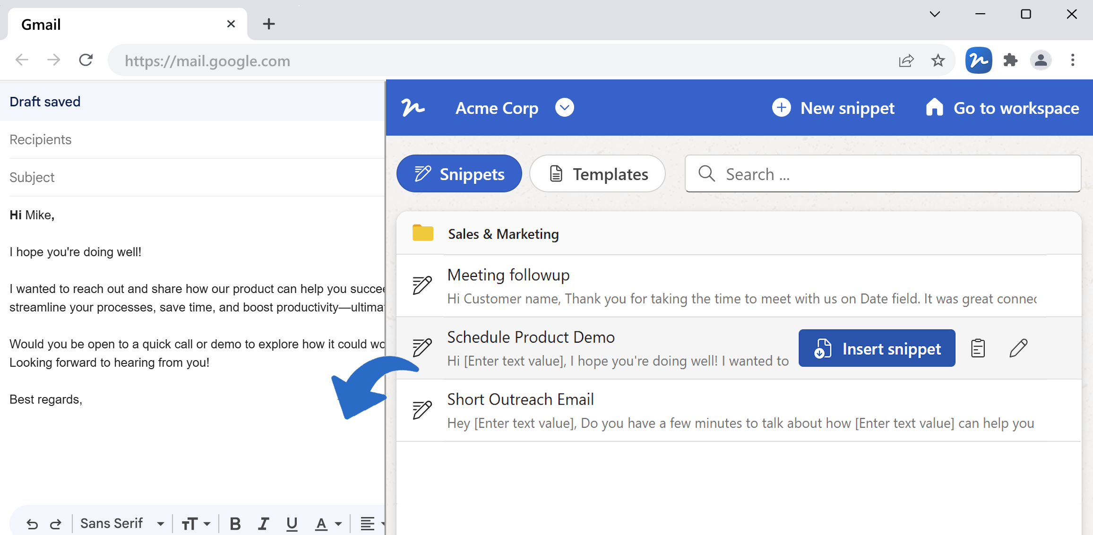This screenshot has height=535, width=1093.
Task: Toggle bold formatting
Action: [x=235, y=524]
